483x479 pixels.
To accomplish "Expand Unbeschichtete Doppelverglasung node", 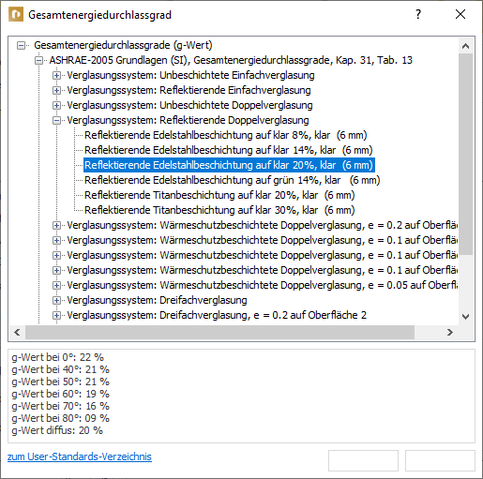I will 56,105.
